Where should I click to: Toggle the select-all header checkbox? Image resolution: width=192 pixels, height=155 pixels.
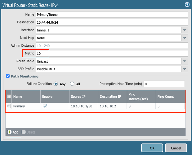[9, 96]
